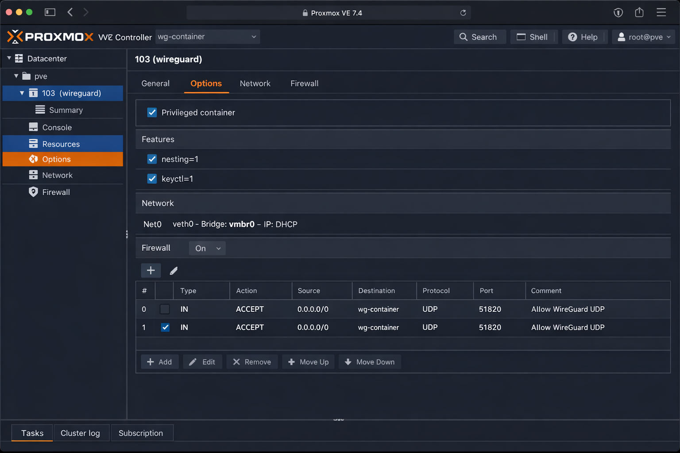Image resolution: width=680 pixels, height=453 pixels.
Task: Open the Search dialog from the toolbar
Action: point(479,37)
